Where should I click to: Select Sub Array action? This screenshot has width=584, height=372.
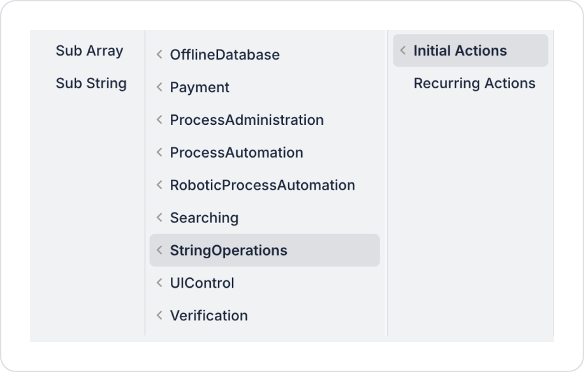(90, 50)
